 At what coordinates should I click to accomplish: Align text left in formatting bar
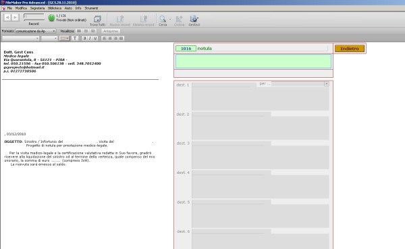tap(105, 39)
